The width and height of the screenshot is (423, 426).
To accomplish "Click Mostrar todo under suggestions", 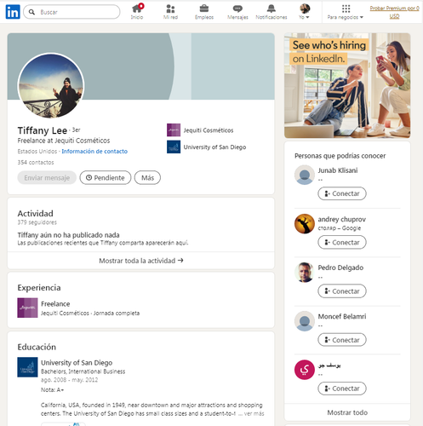I will coord(347,412).
